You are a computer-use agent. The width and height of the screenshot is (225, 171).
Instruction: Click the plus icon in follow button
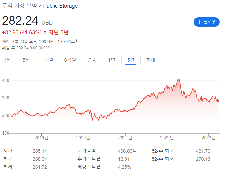click(x=199, y=22)
